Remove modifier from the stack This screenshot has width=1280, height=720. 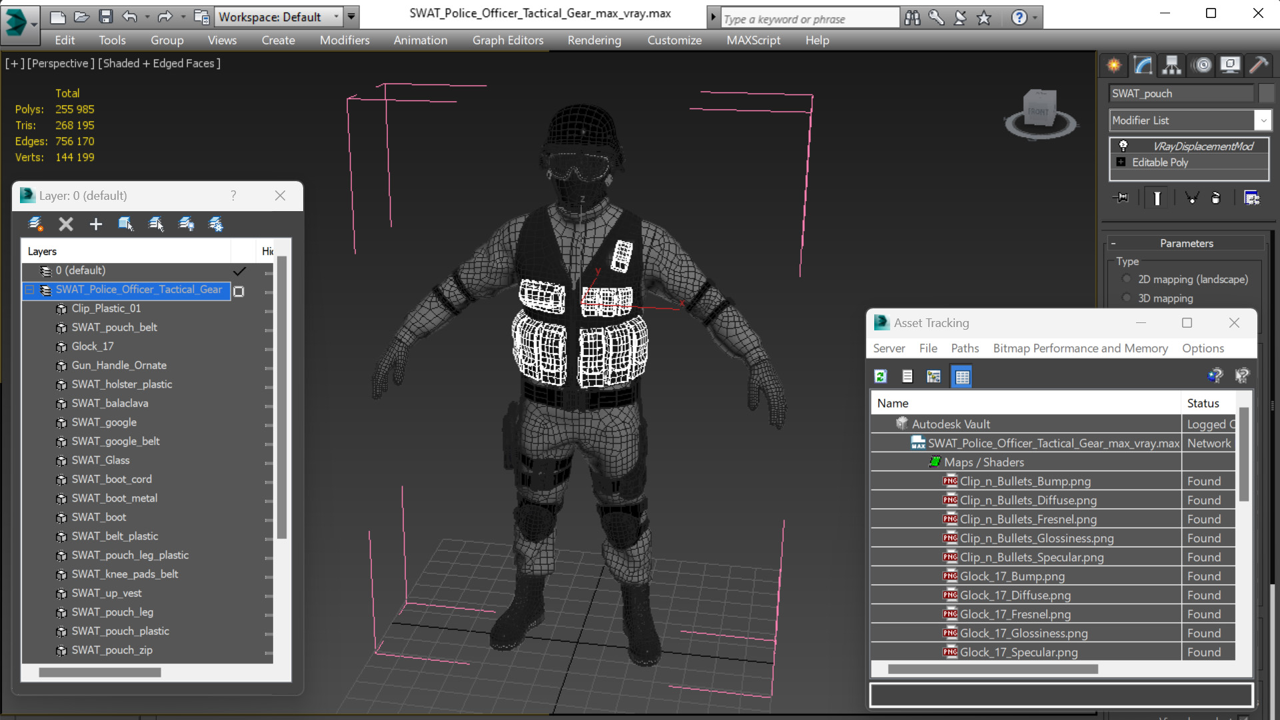(x=1216, y=198)
